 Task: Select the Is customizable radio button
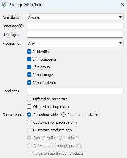point(29,115)
